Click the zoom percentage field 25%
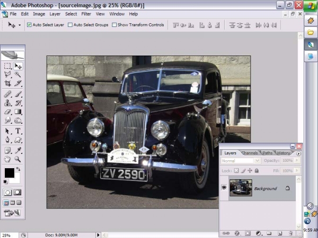318x238 pixels. click(x=7, y=235)
